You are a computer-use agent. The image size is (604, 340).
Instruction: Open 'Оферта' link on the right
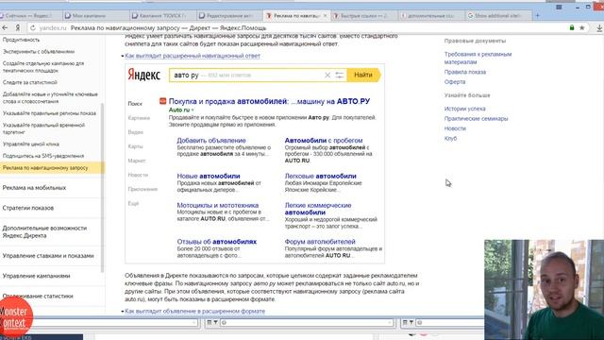click(455, 82)
